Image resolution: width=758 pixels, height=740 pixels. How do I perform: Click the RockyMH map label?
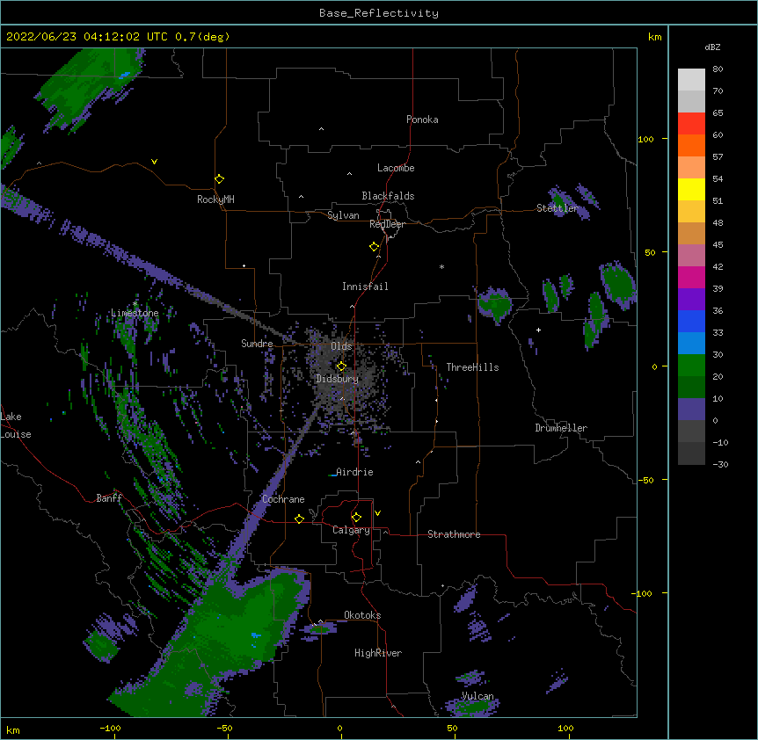215,200
